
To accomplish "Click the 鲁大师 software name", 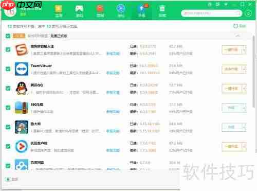I will tap(35, 124).
